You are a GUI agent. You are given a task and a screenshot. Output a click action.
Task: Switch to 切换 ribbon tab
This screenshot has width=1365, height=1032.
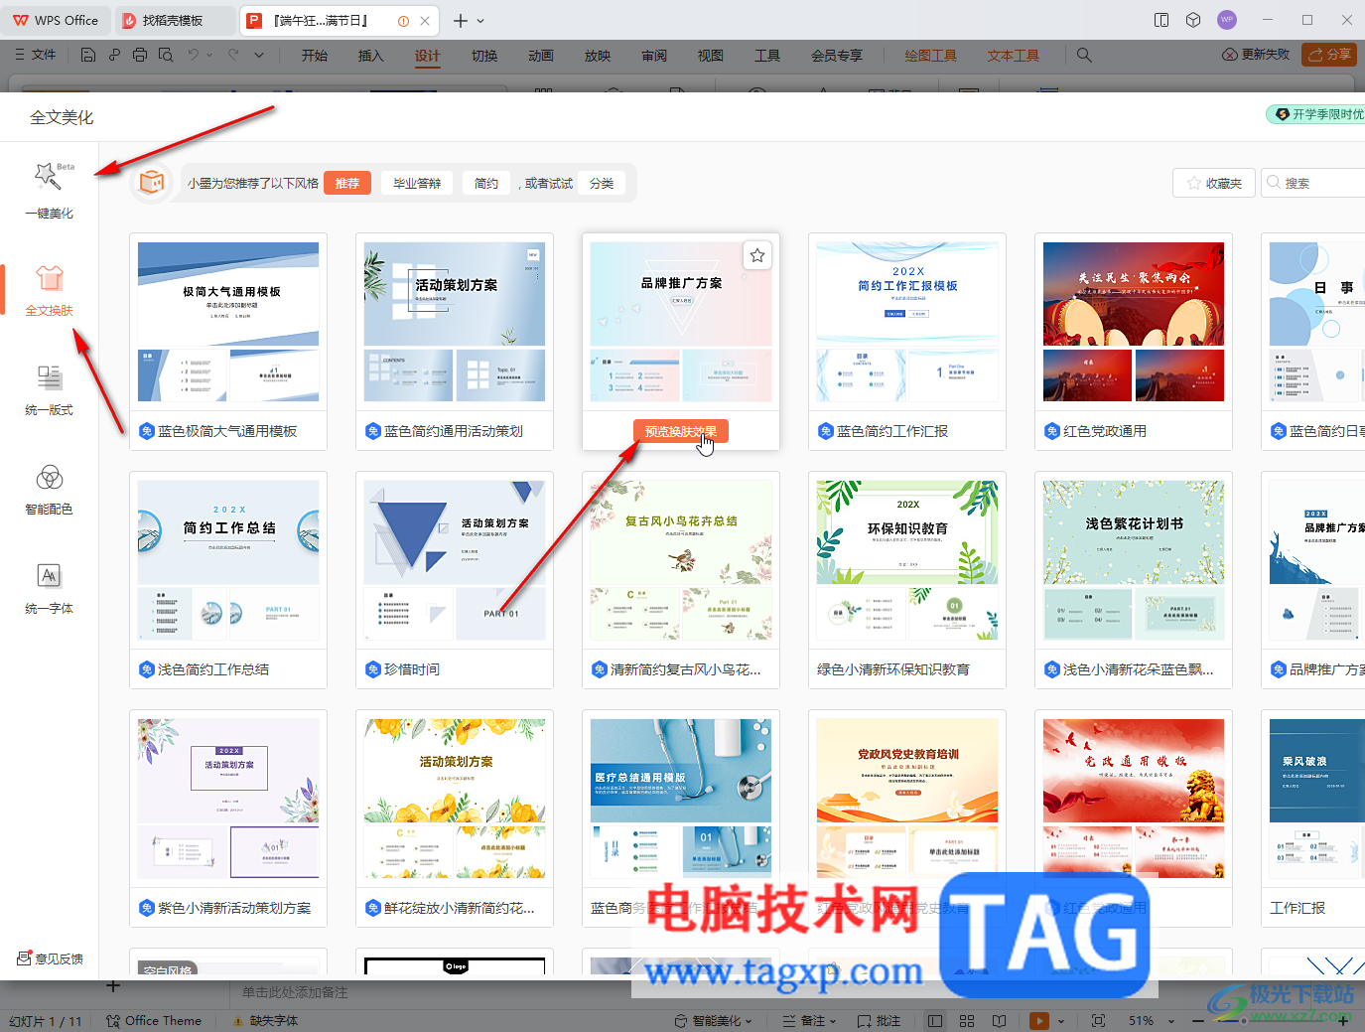[484, 56]
